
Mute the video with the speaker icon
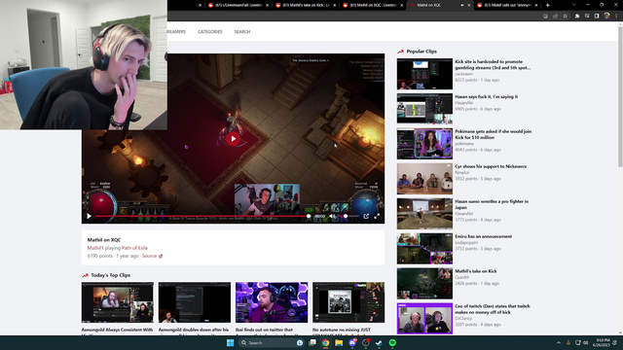(x=331, y=216)
